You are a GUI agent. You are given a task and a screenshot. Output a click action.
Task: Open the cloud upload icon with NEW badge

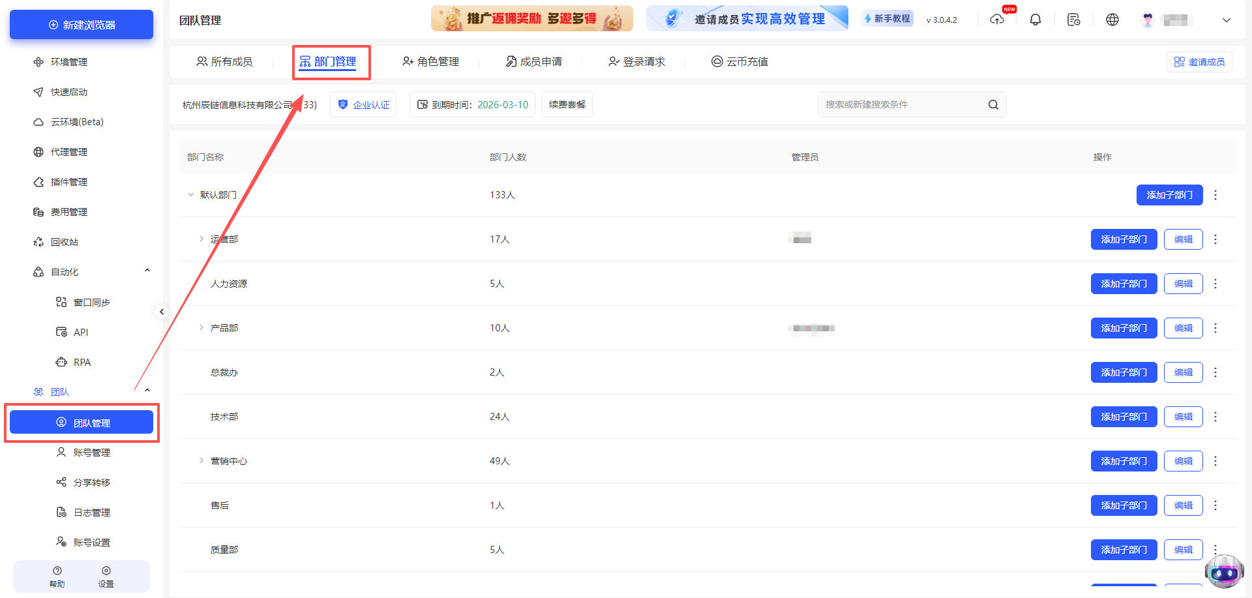pos(997,20)
